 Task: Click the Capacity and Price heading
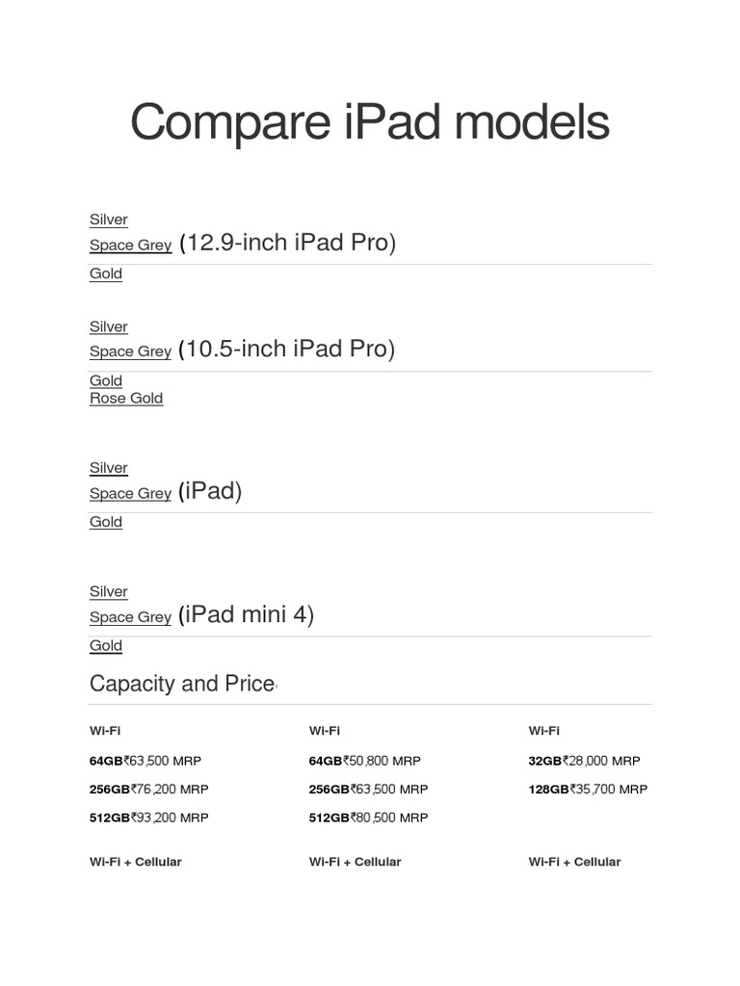[x=182, y=684]
